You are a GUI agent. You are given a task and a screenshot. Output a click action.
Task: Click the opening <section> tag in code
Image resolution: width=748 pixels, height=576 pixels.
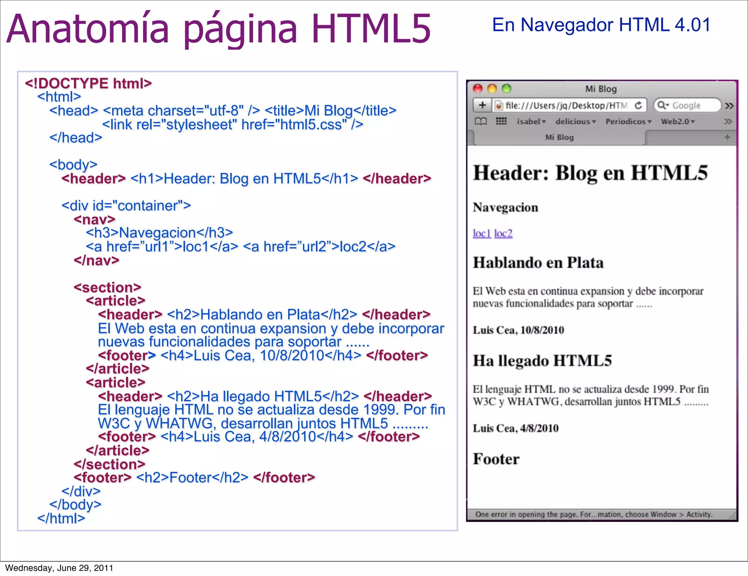[107, 287]
